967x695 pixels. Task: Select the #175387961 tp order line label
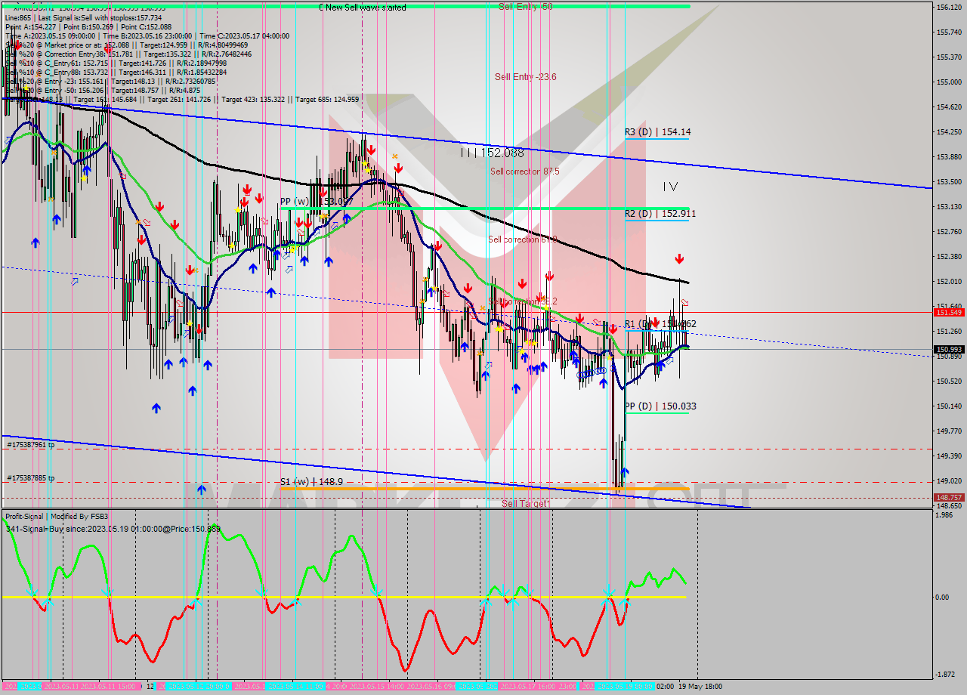pyautogui.click(x=31, y=445)
